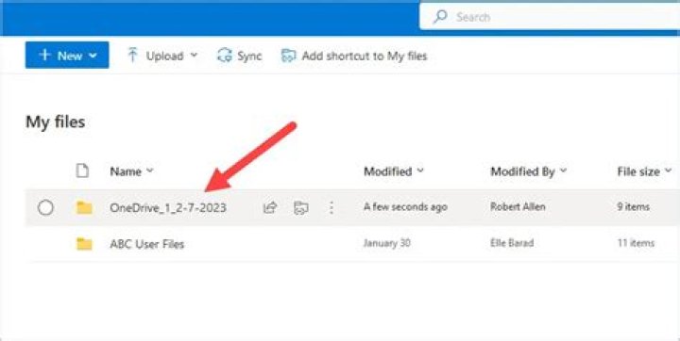Select the OneDrive_1_2-7-2023 row circle
680x341 pixels.
tap(45, 208)
